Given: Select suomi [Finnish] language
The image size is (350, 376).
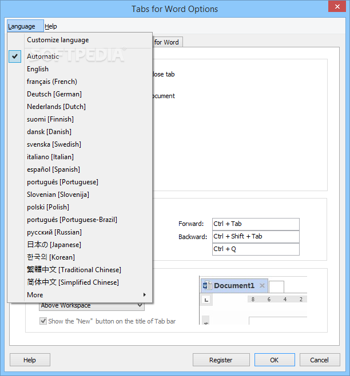Looking at the screenshot, I should click(x=80, y=119).
